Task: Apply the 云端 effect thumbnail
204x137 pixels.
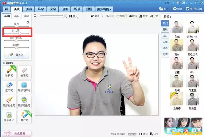Action: [177, 81]
